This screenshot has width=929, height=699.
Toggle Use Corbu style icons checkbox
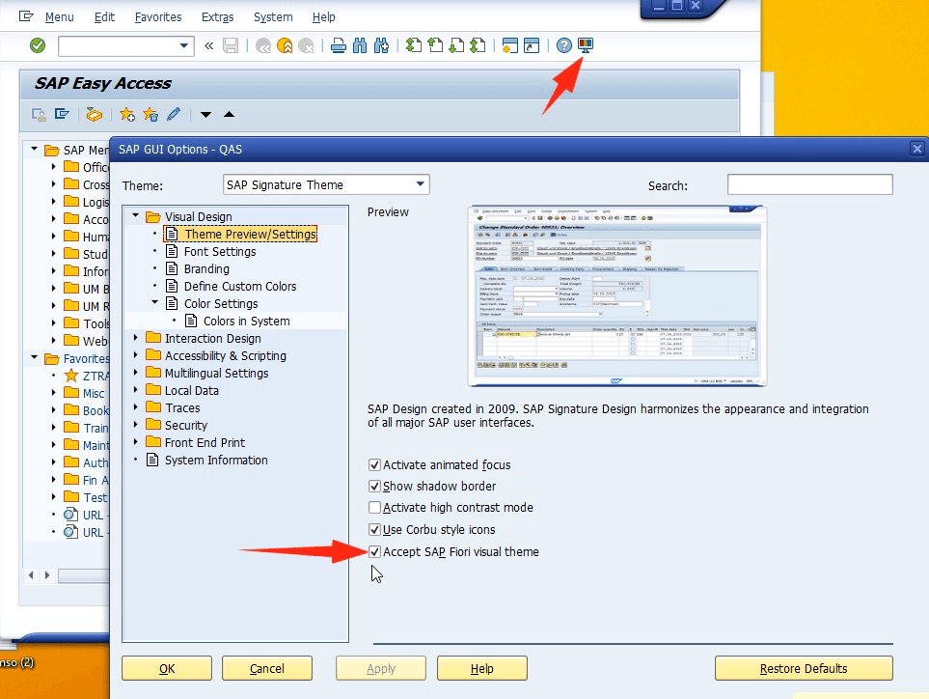click(374, 529)
